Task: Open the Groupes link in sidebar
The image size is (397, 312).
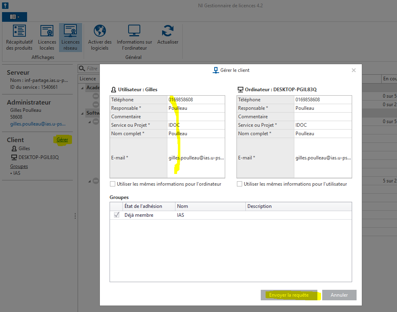Action: (x=19, y=166)
